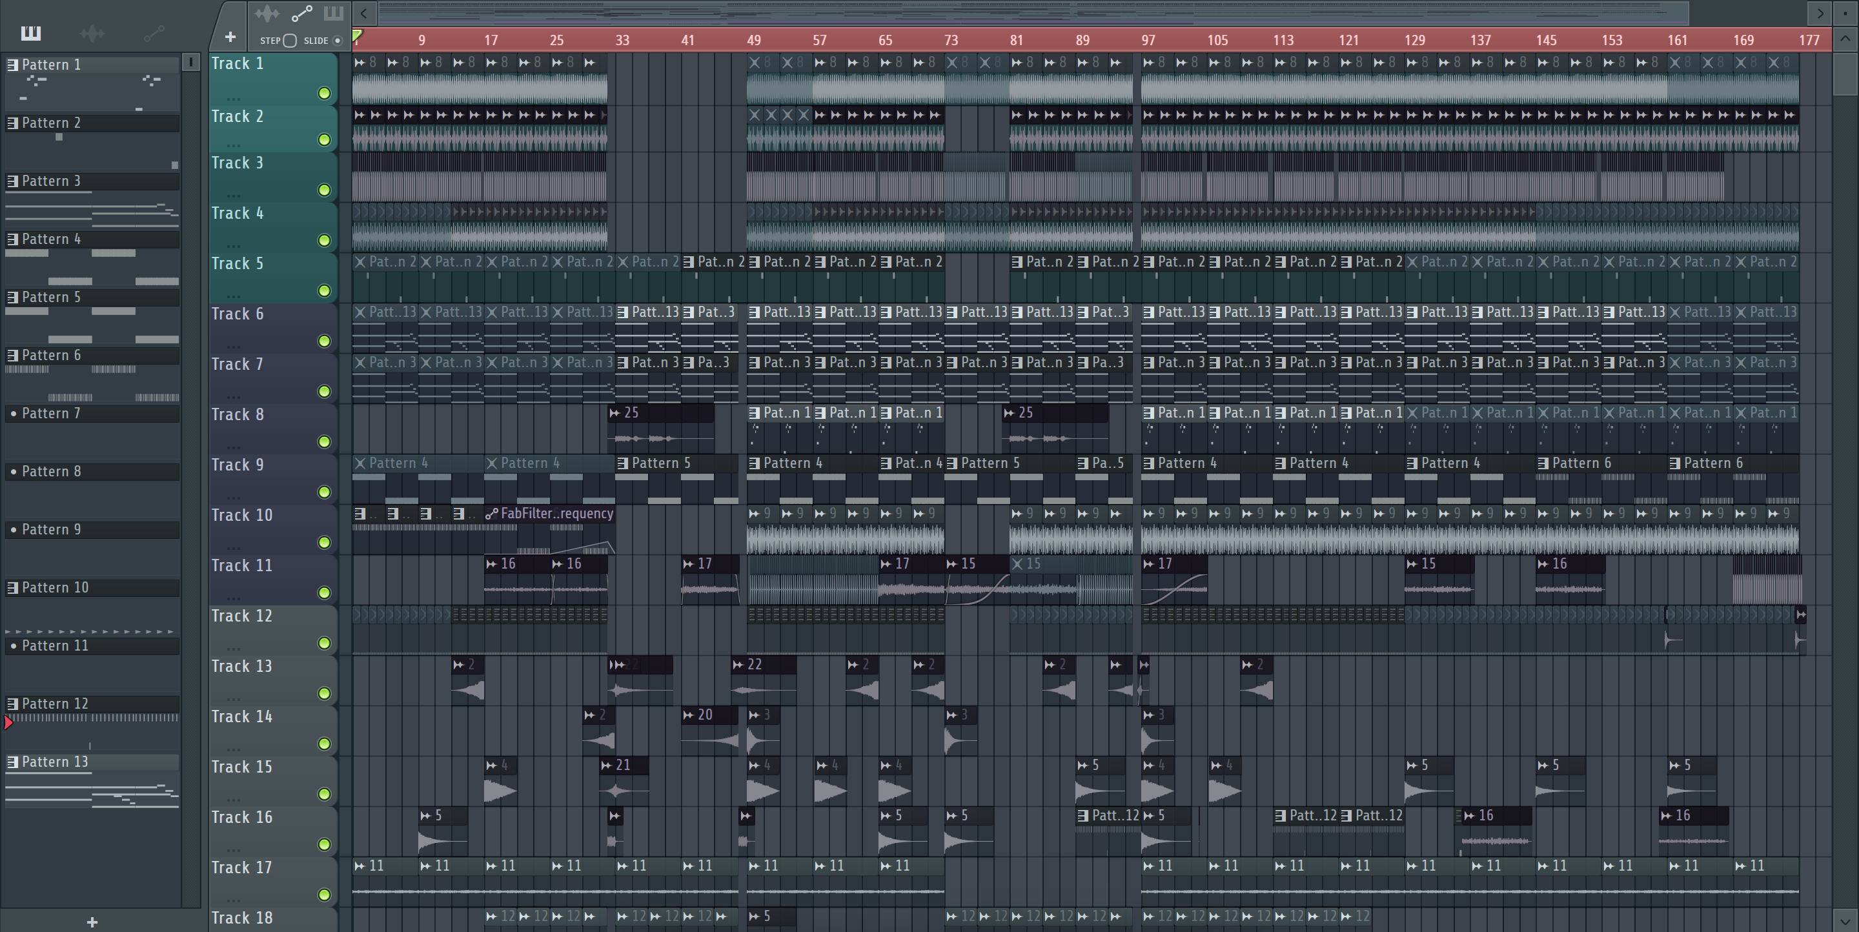Click the piano icon beside Pattern 13 in picker
Screen dimensions: 1859x932
[x=12, y=762]
